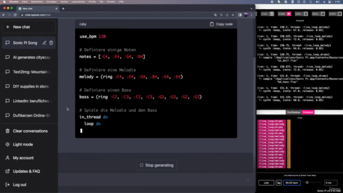
Task: Open the Verlauf menu
Action: pos(64,2)
